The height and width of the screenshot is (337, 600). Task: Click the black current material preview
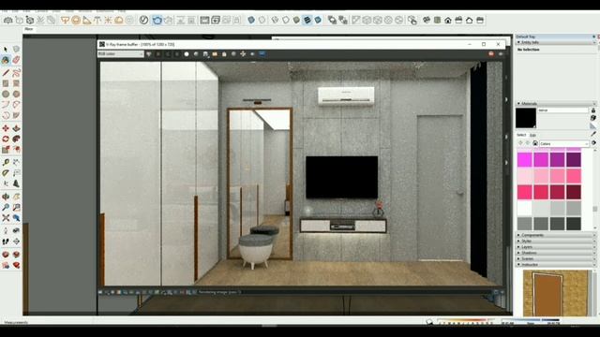[526, 118]
